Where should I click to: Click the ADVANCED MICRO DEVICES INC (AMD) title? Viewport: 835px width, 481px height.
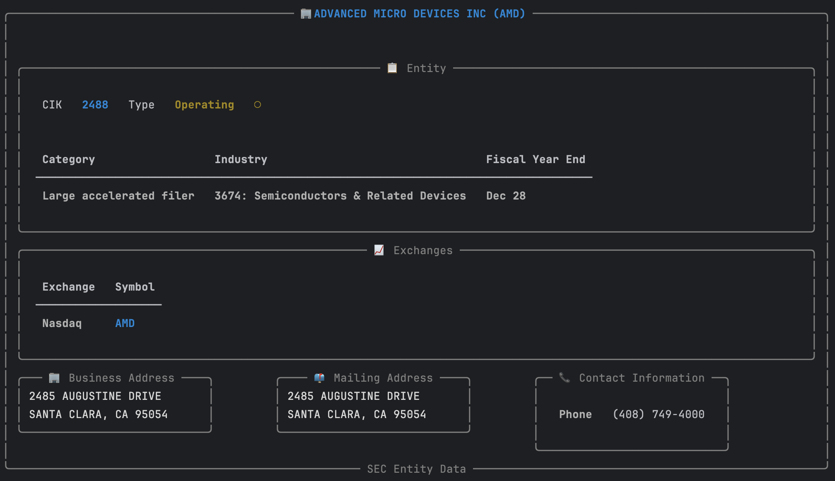(419, 14)
